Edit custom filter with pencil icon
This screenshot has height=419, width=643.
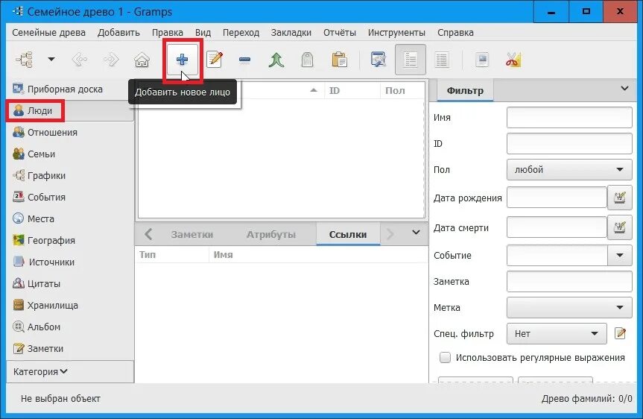tap(620, 334)
